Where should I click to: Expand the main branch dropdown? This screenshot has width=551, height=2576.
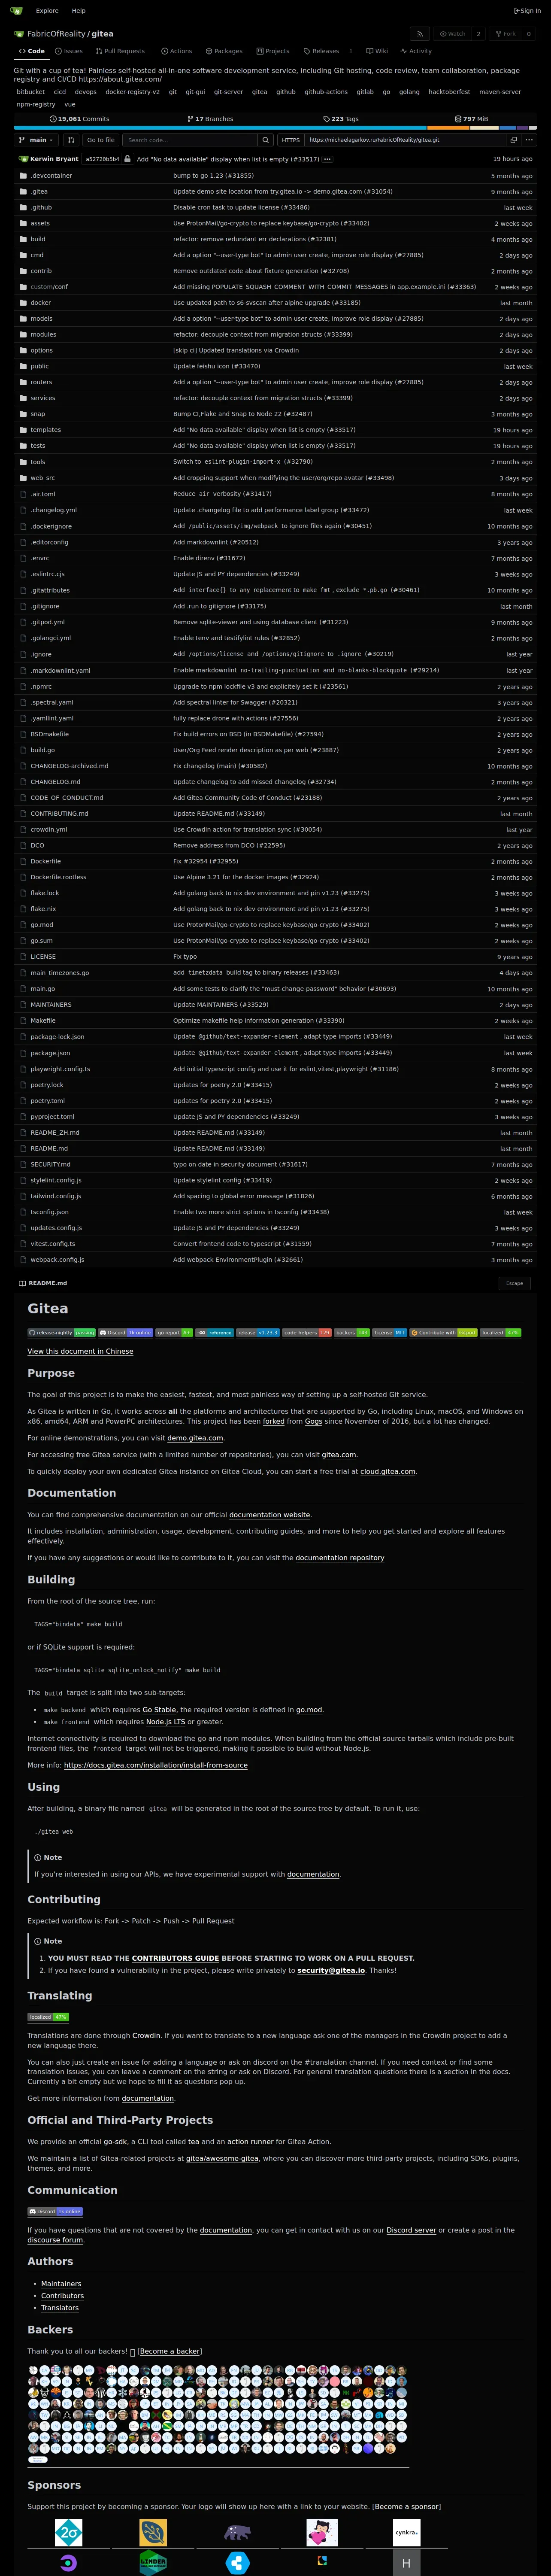tap(37, 140)
